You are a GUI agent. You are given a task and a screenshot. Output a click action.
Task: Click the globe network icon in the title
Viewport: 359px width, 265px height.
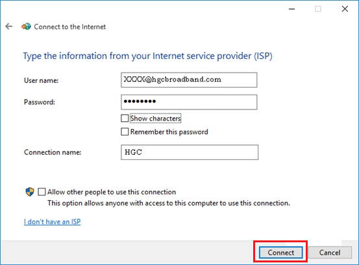click(26, 27)
